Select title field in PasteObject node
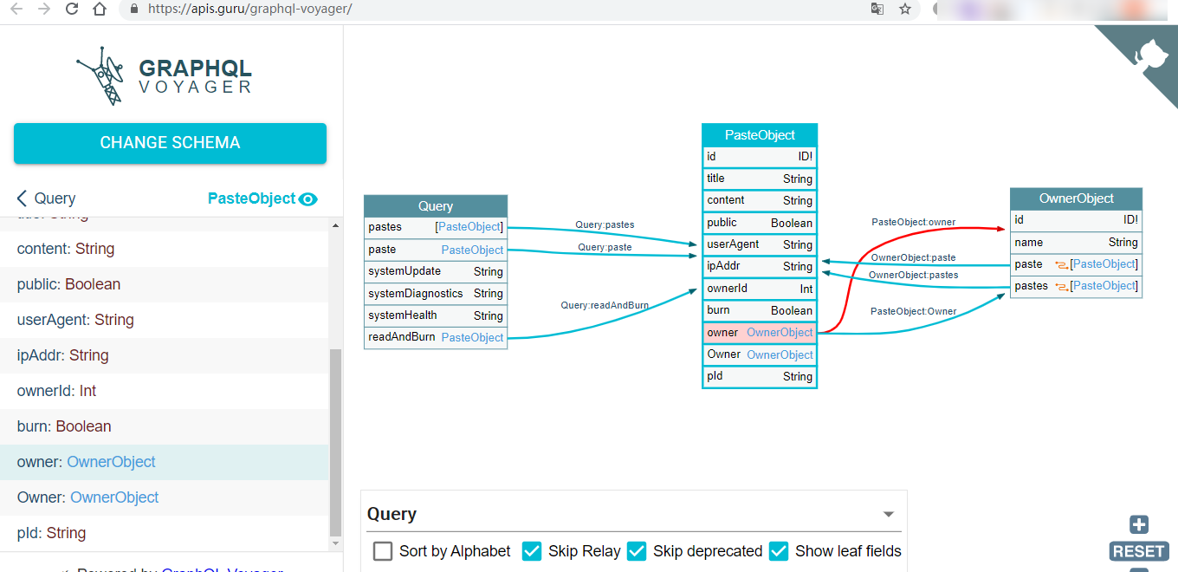 point(760,179)
